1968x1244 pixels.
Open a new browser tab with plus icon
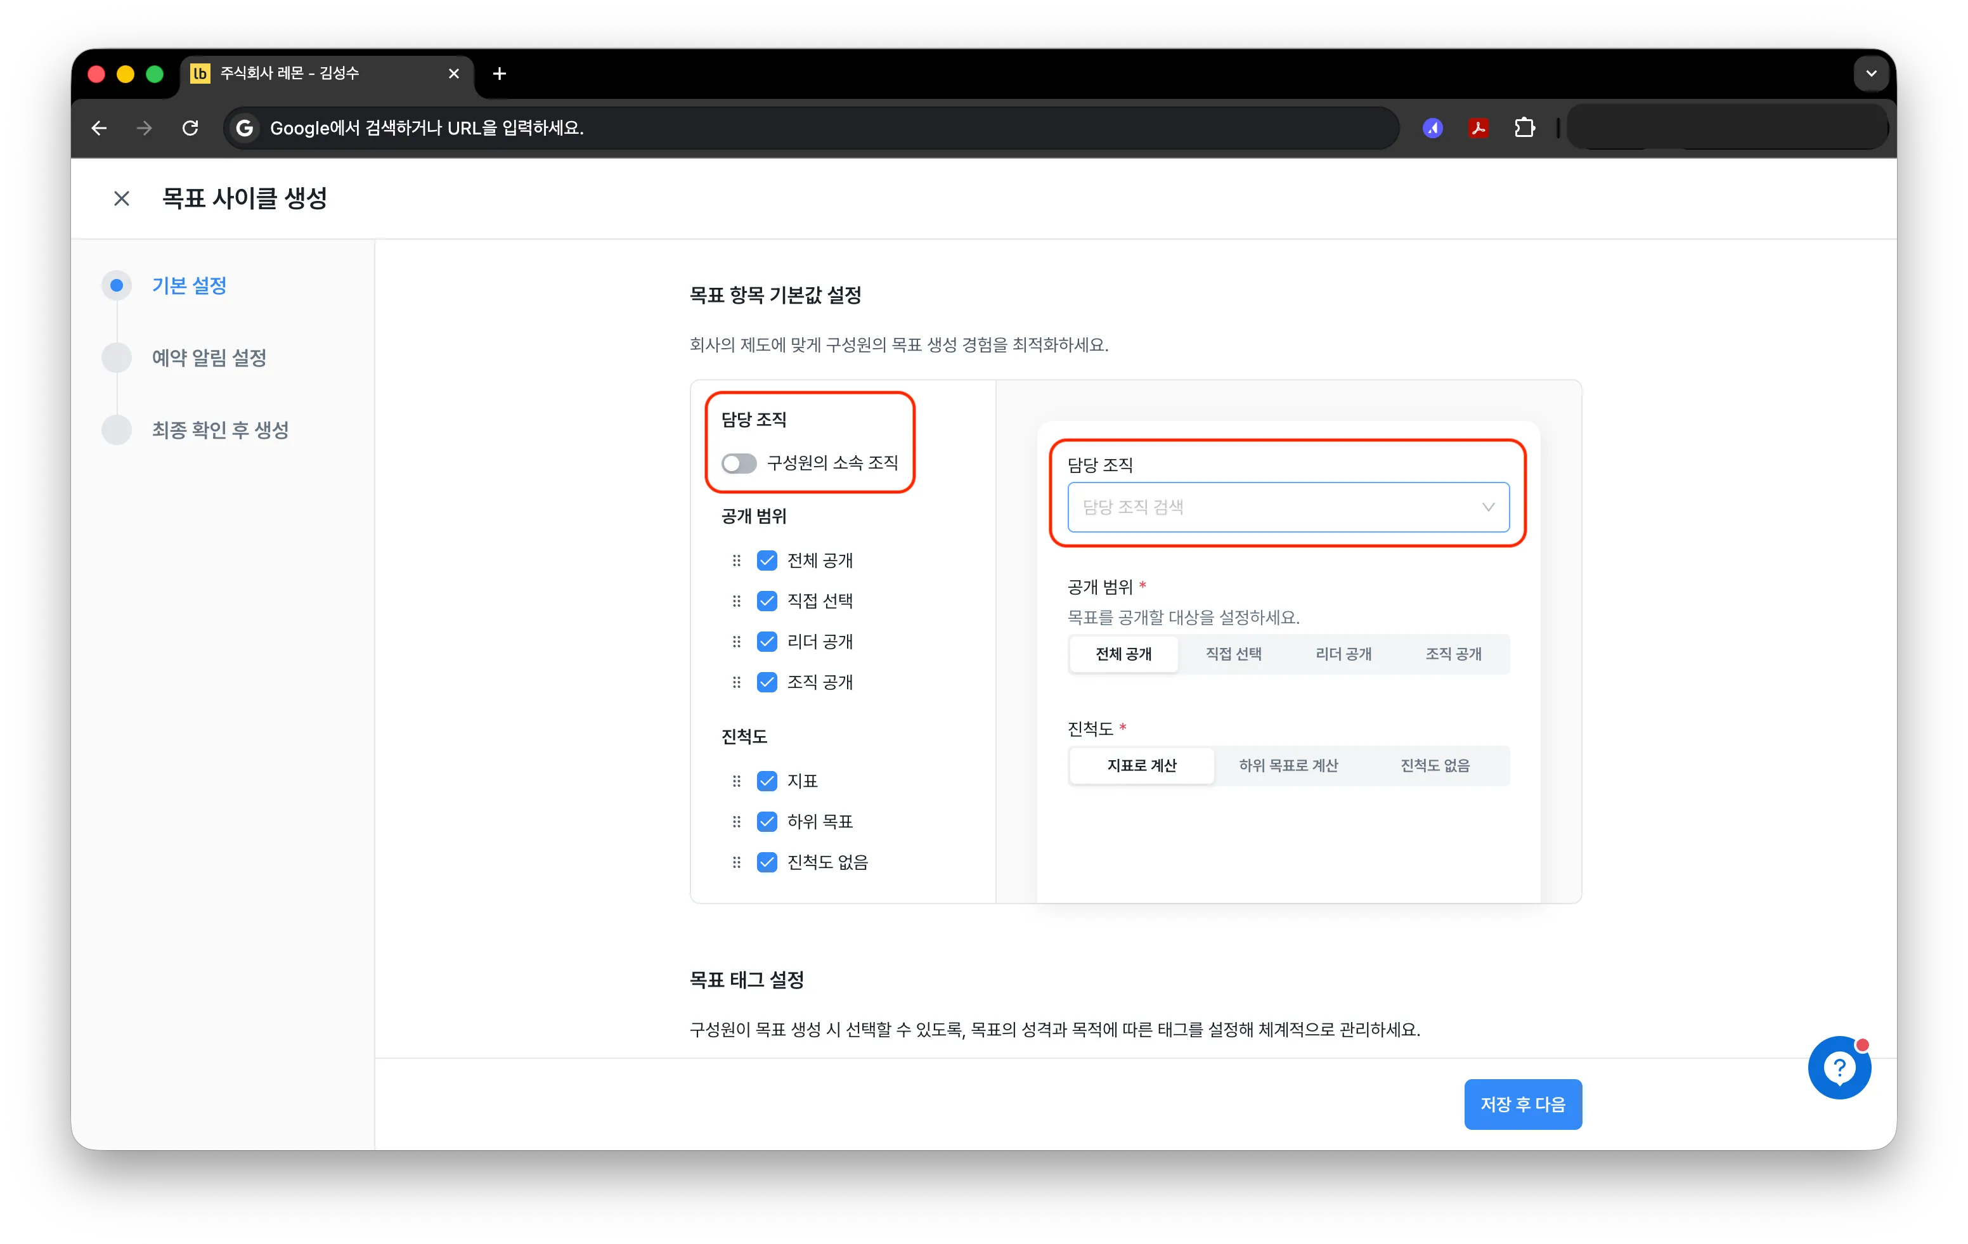pos(500,74)
